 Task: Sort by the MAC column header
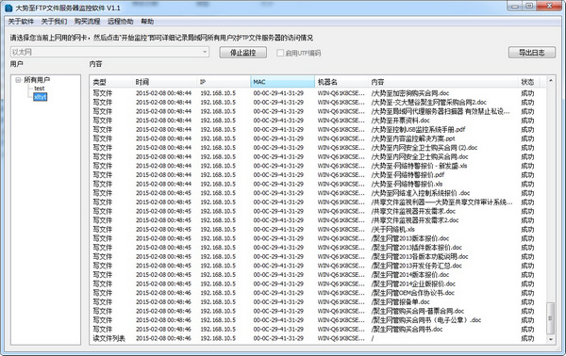282,82
